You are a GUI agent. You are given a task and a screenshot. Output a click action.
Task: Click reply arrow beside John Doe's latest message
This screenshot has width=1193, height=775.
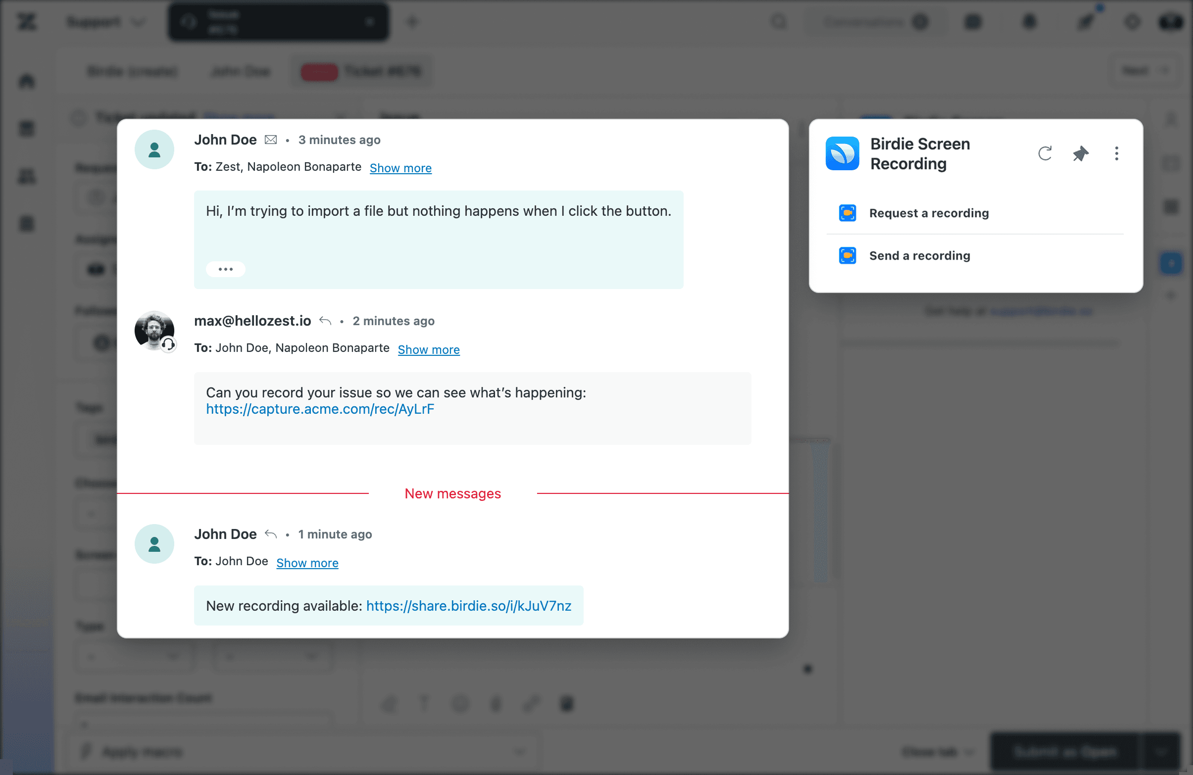271,534
